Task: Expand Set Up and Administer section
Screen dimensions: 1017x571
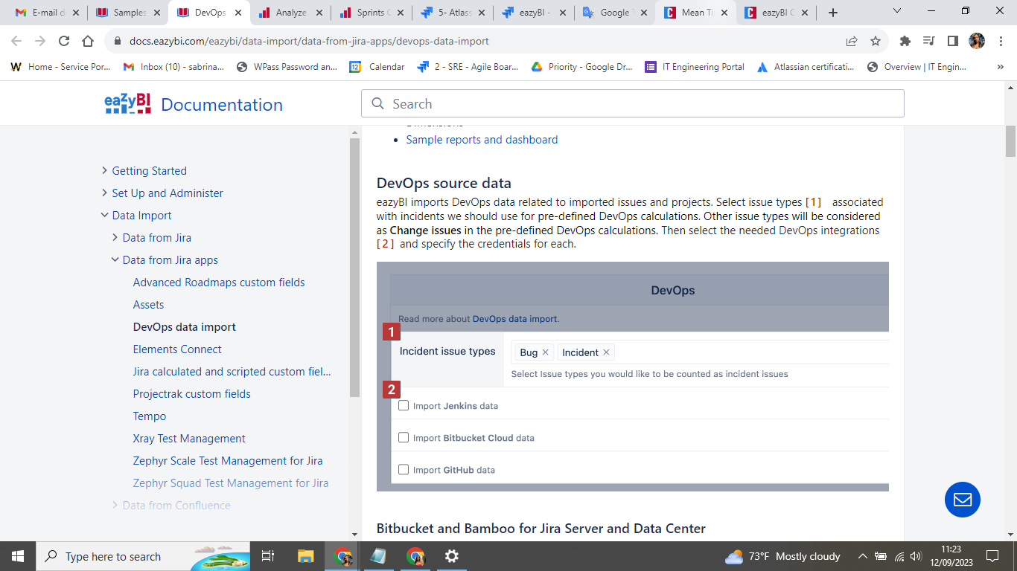Action: pyautogui.click(x=104, y=193)
